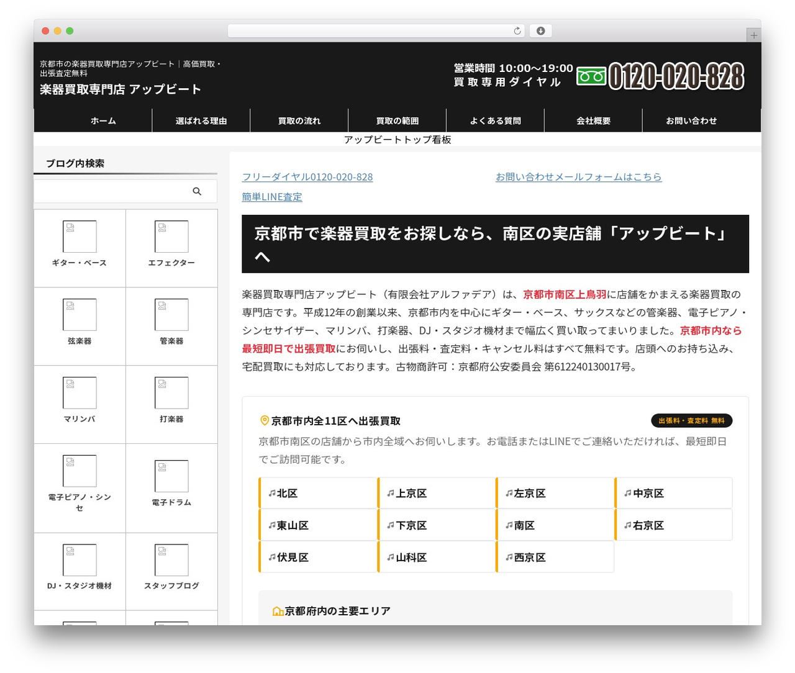This screenshot has width=795, height=673.
Task: Click the ギター・ベース category image
Action: click(79, 237)
